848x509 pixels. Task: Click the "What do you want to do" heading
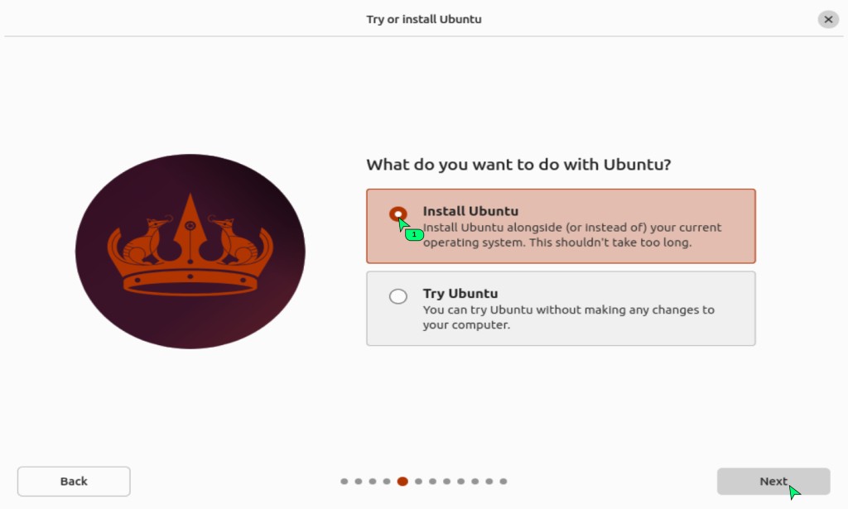518,165
